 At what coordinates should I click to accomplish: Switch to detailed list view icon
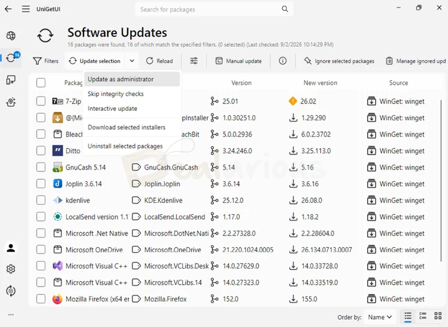click(423, 316)
